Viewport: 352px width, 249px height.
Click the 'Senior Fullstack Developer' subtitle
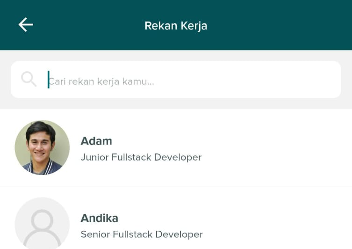pos(142,234)
